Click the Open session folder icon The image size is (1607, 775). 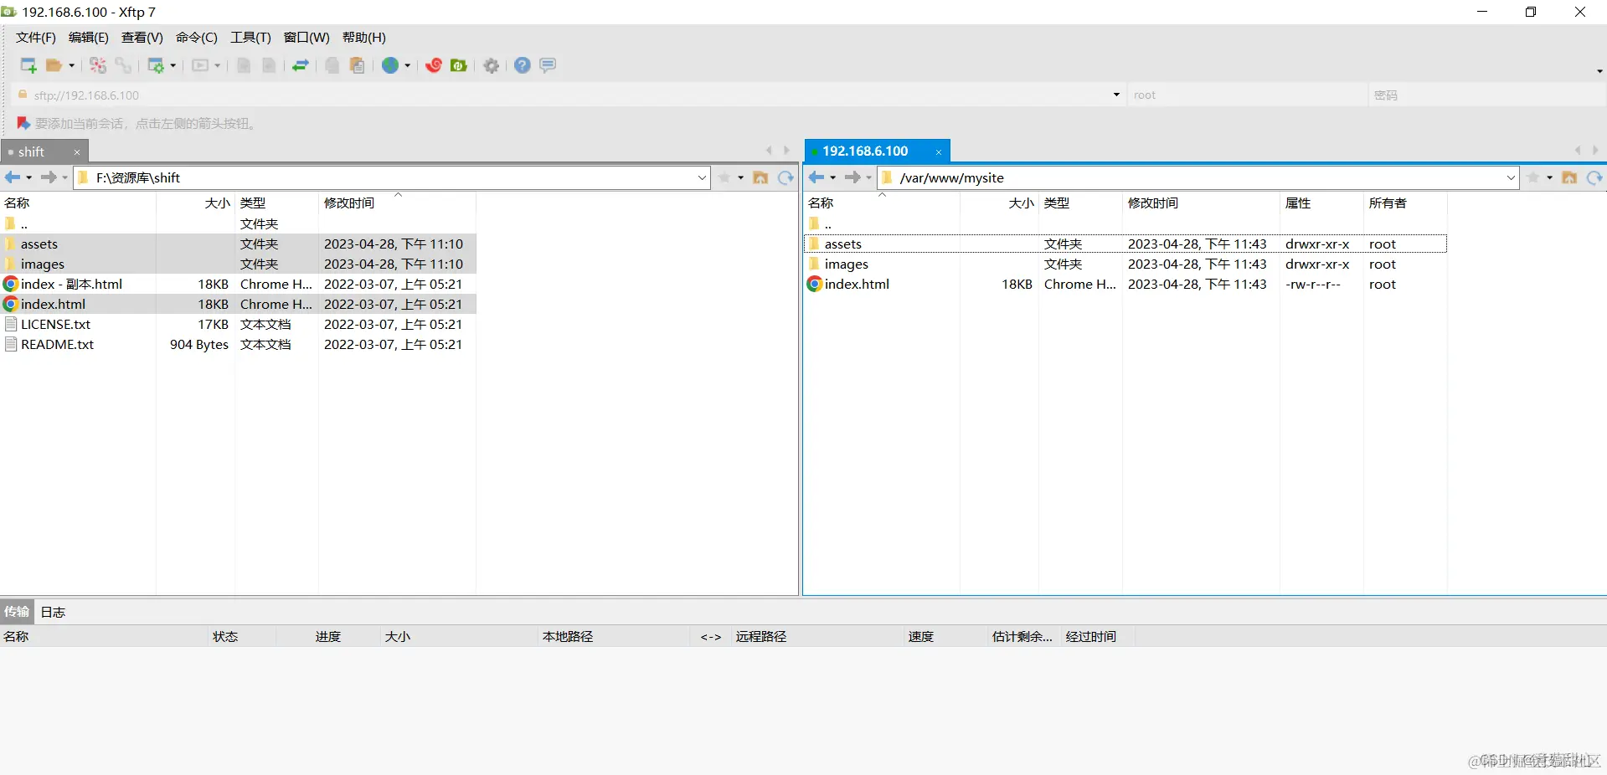(x=54, y=65)
